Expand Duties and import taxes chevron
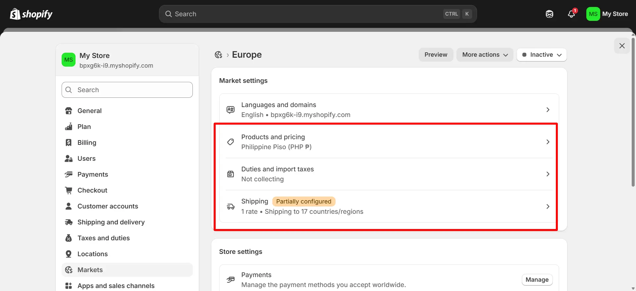Viewport: 636px width, 291px height. 548,174
